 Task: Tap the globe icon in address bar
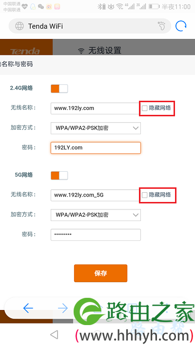tap(19, 26)
